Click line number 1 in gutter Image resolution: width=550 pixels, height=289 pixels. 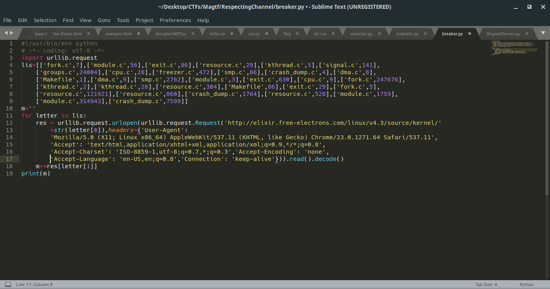point(11,43)
